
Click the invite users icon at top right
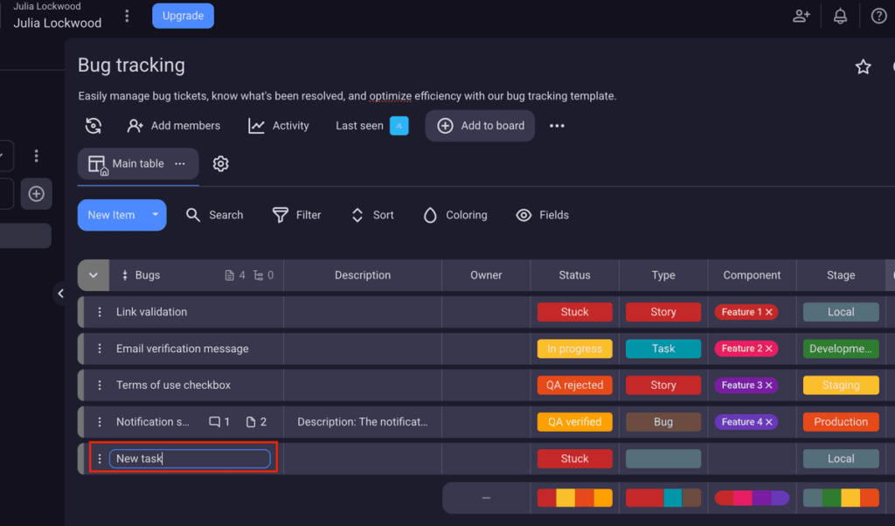pos(801,15)
